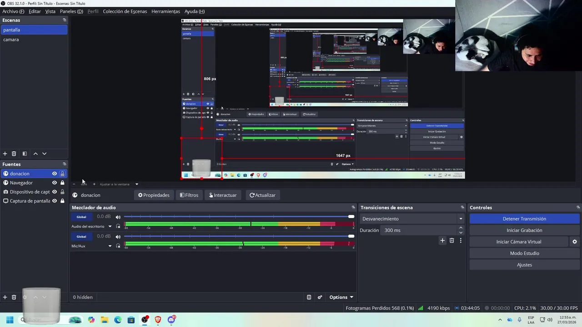Screen dimensions: 582x327
Task: Hide the donacion source eye icon
Action: [55, 173]
